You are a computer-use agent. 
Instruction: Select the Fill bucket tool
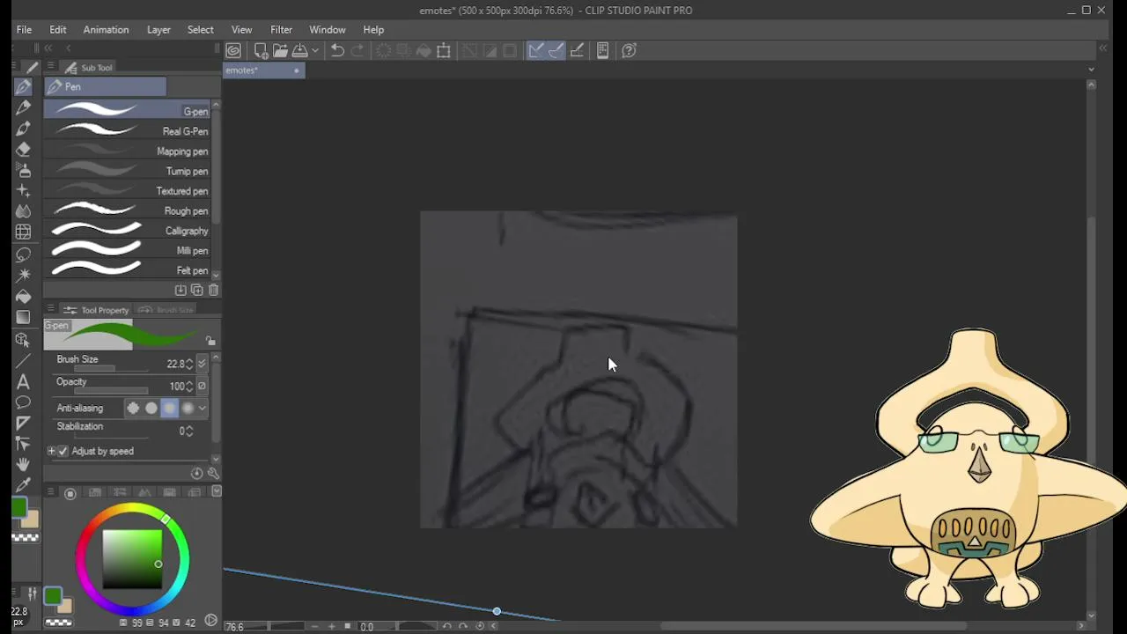(x=24, y=297)
